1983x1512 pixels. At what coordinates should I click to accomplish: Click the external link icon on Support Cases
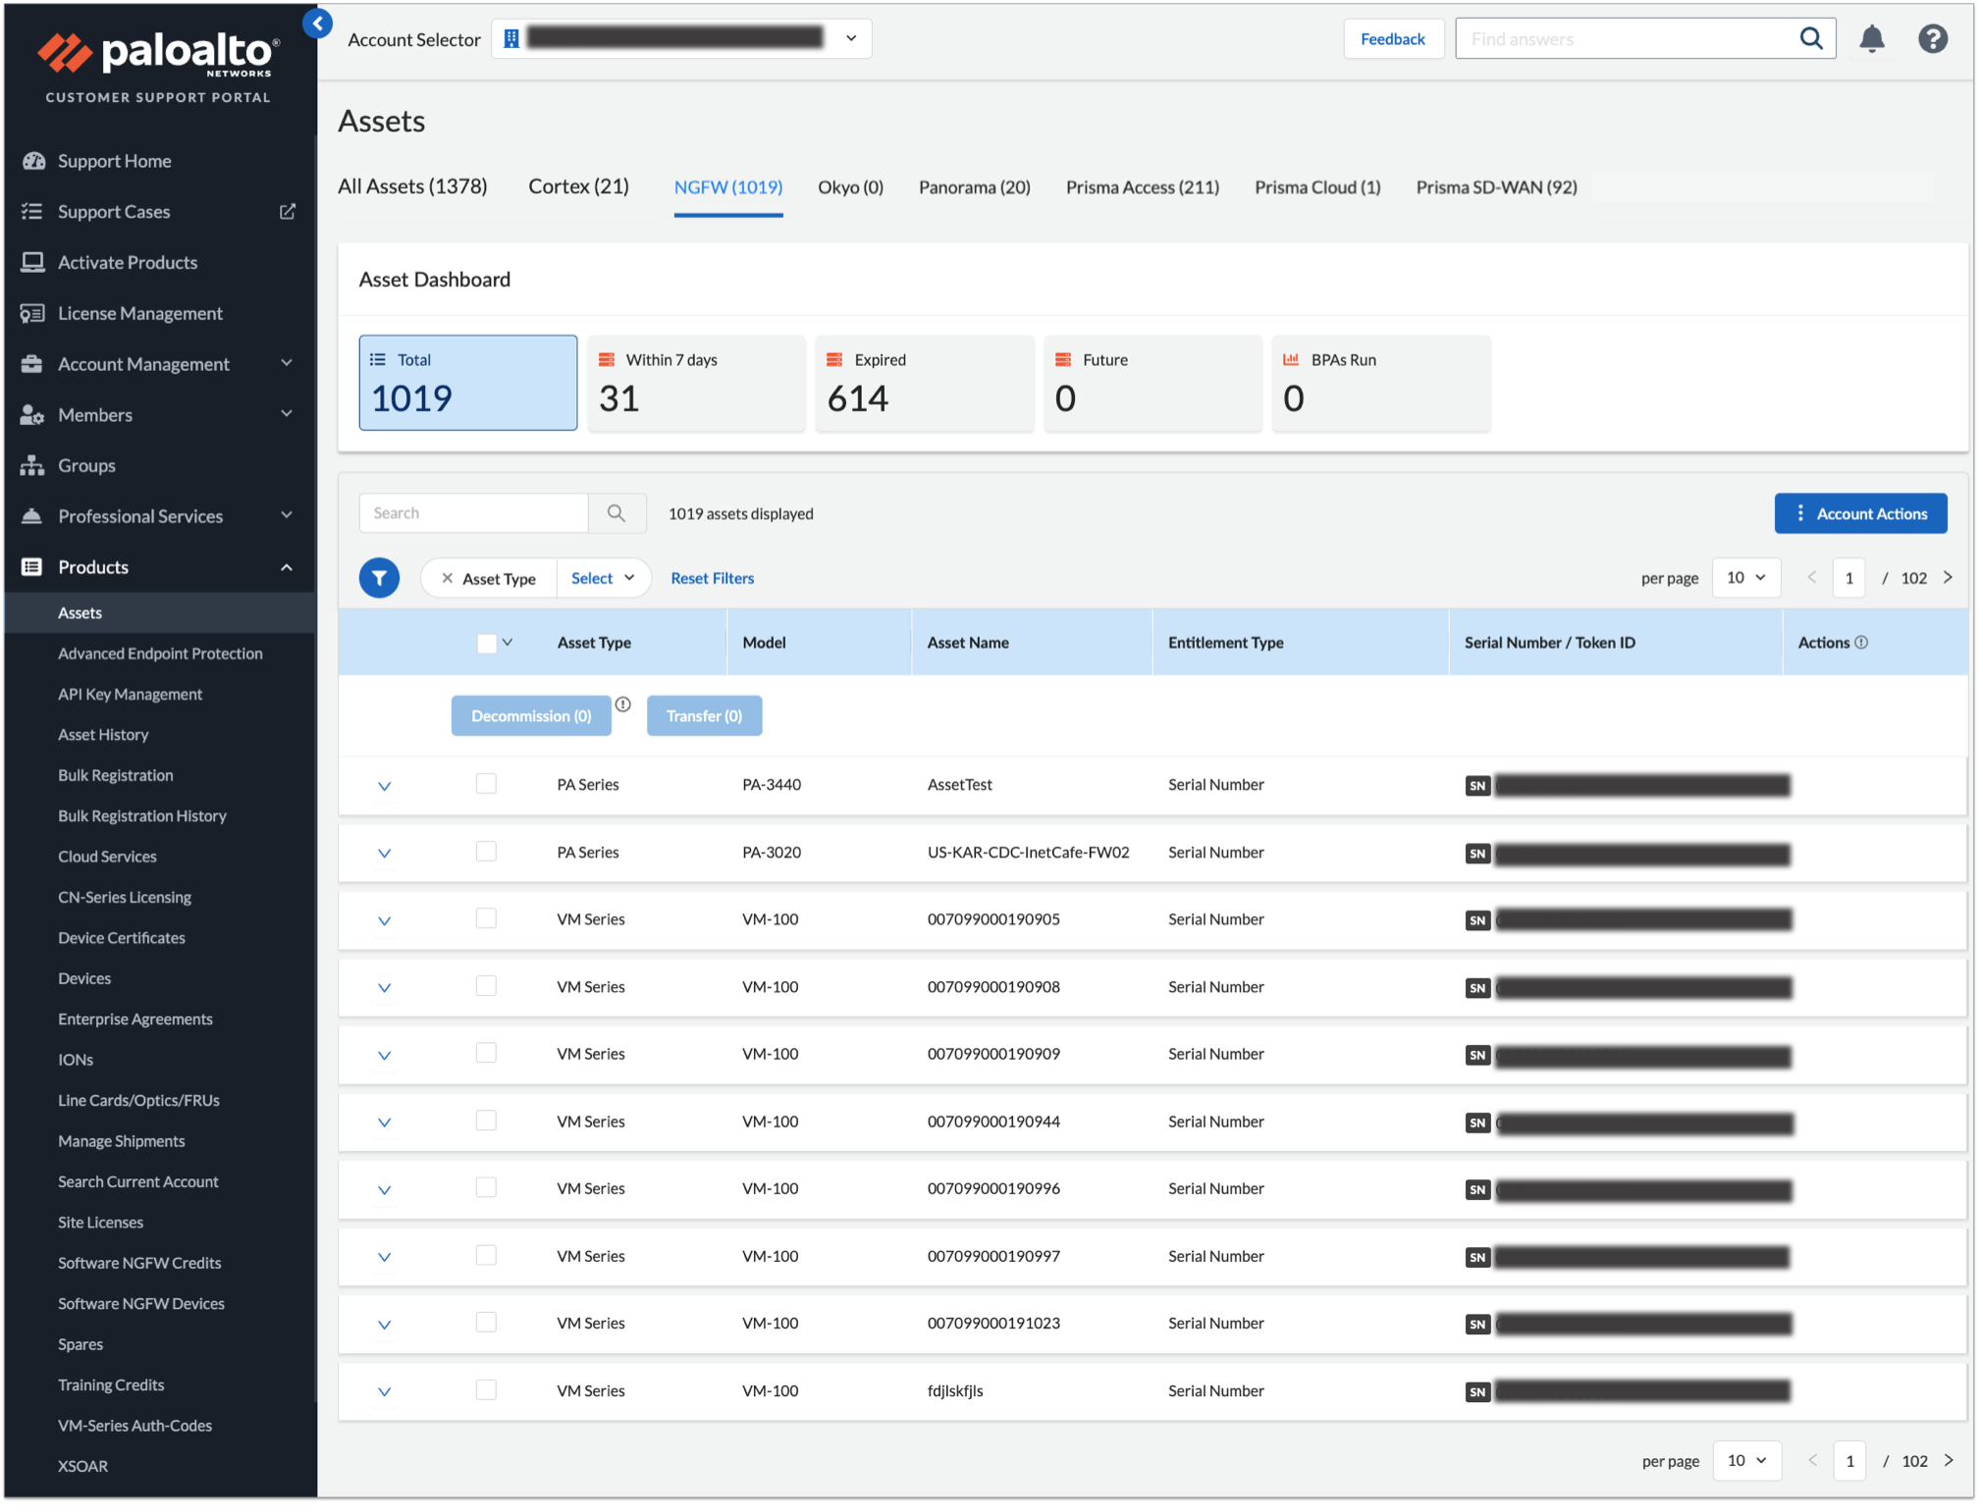(287, 212)
